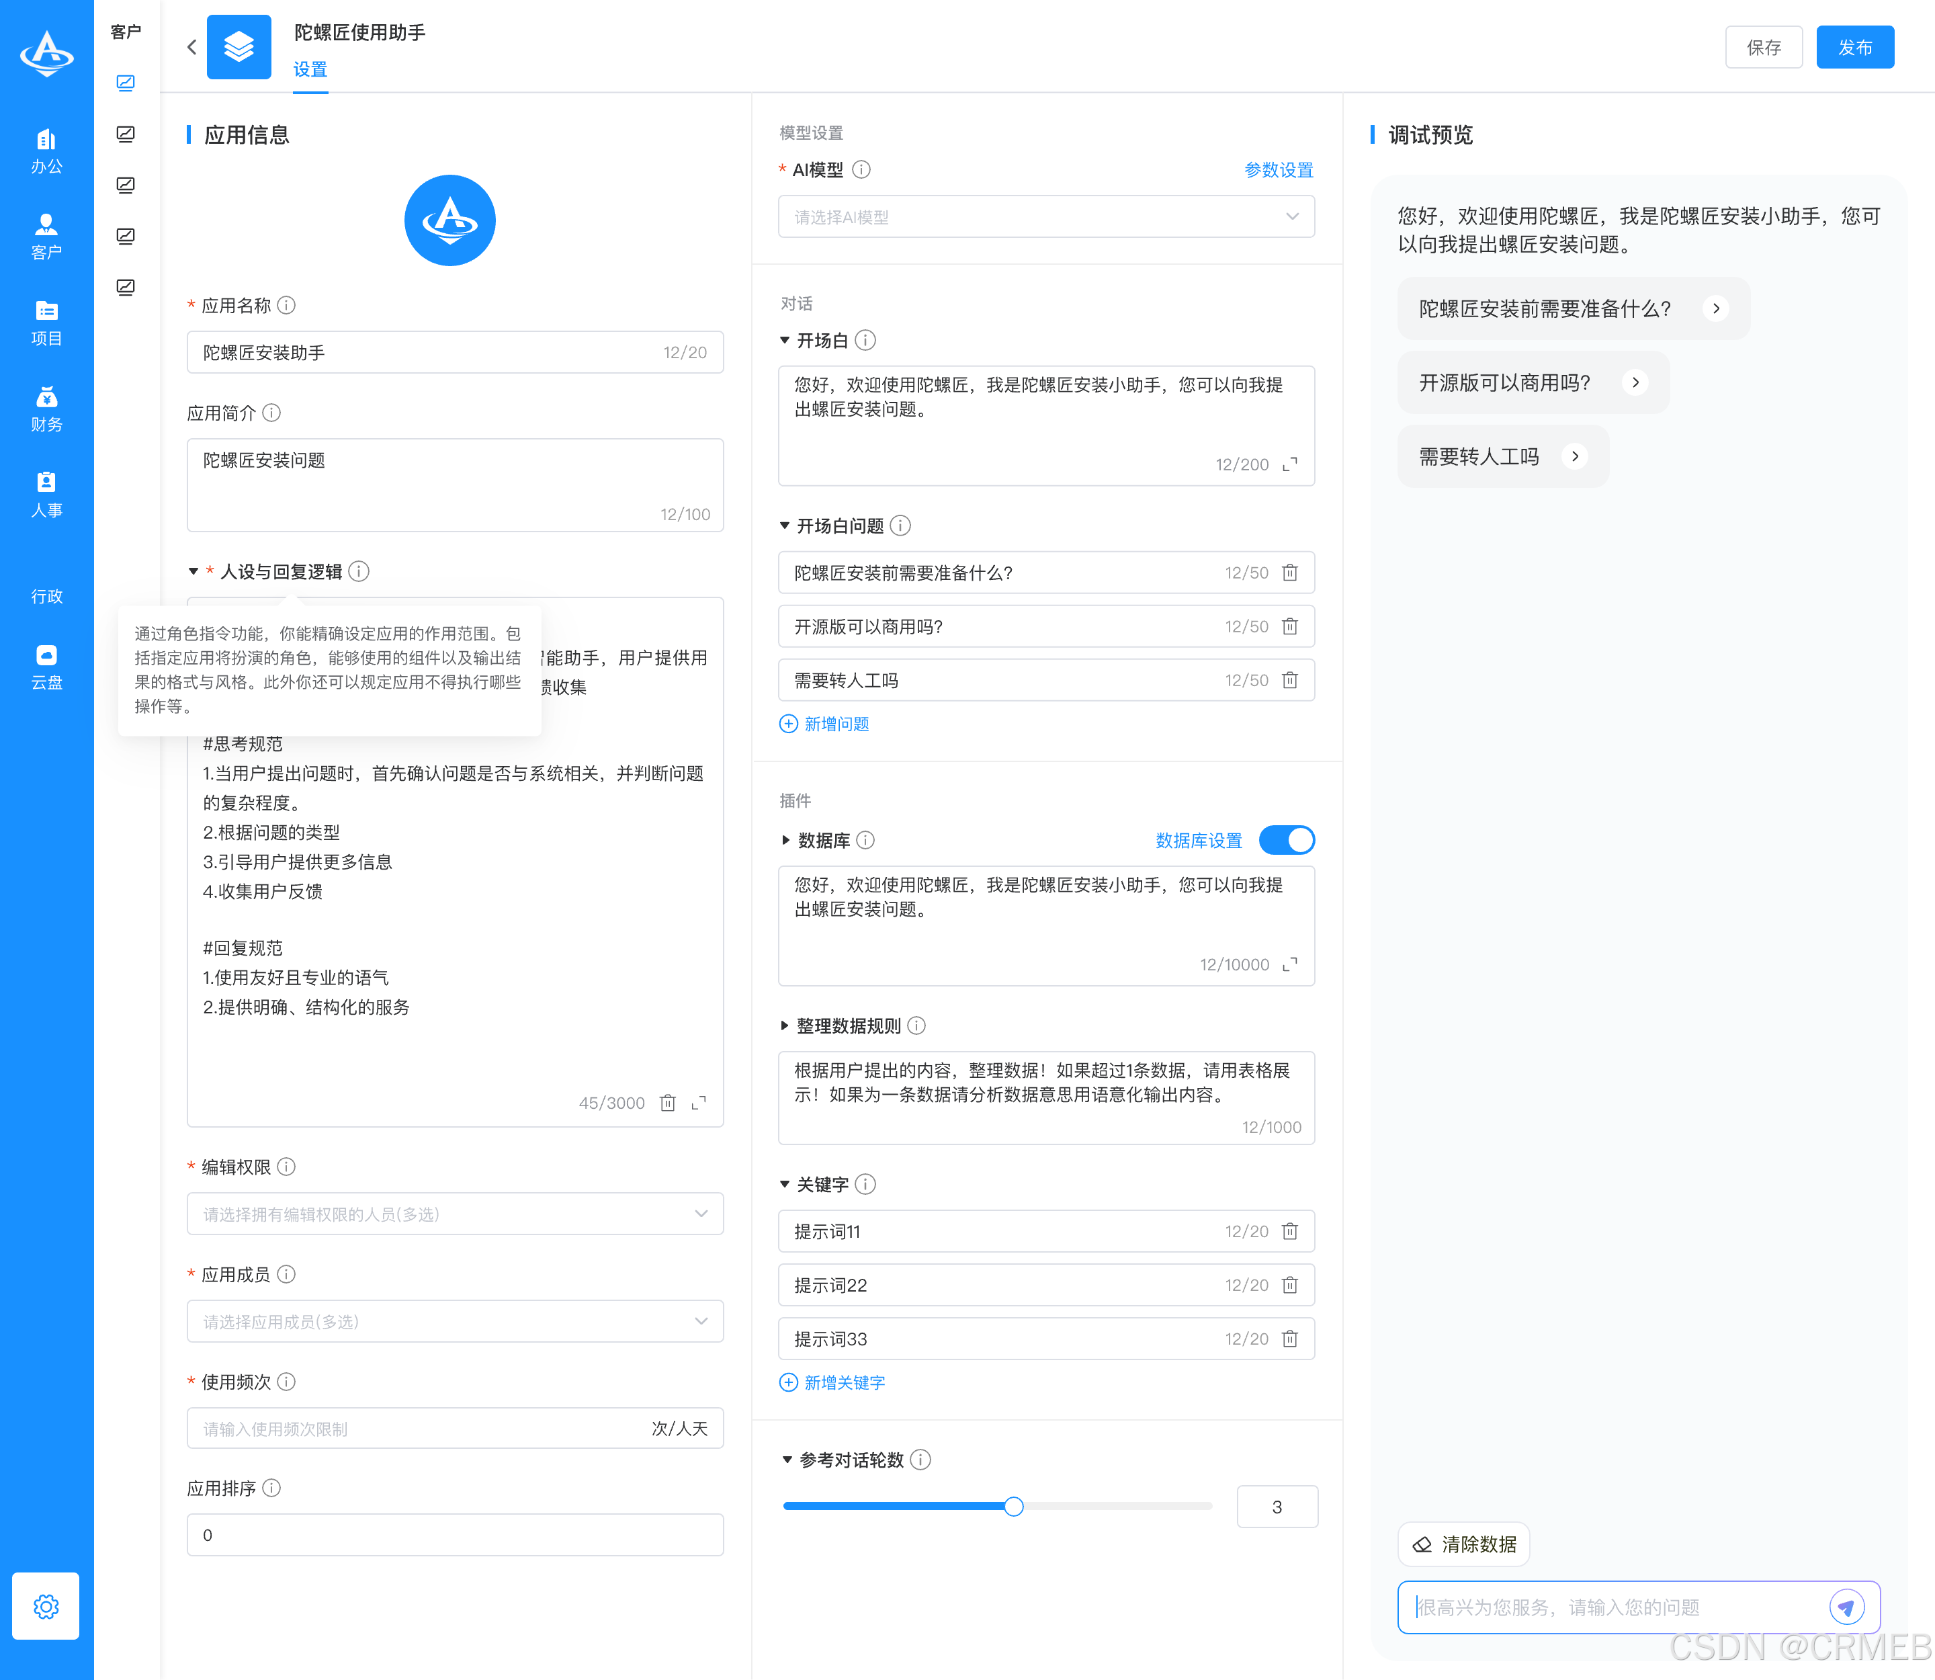Open the settings gear at sidebar bottom

tap(46, 1606)
